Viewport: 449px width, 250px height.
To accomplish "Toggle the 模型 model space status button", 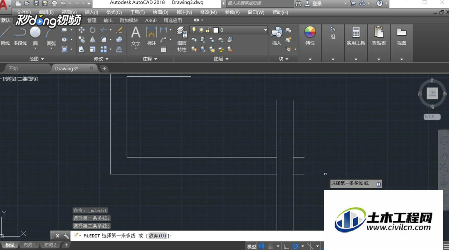I will click(252, 246).
